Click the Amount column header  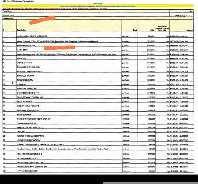pos(190,30)
